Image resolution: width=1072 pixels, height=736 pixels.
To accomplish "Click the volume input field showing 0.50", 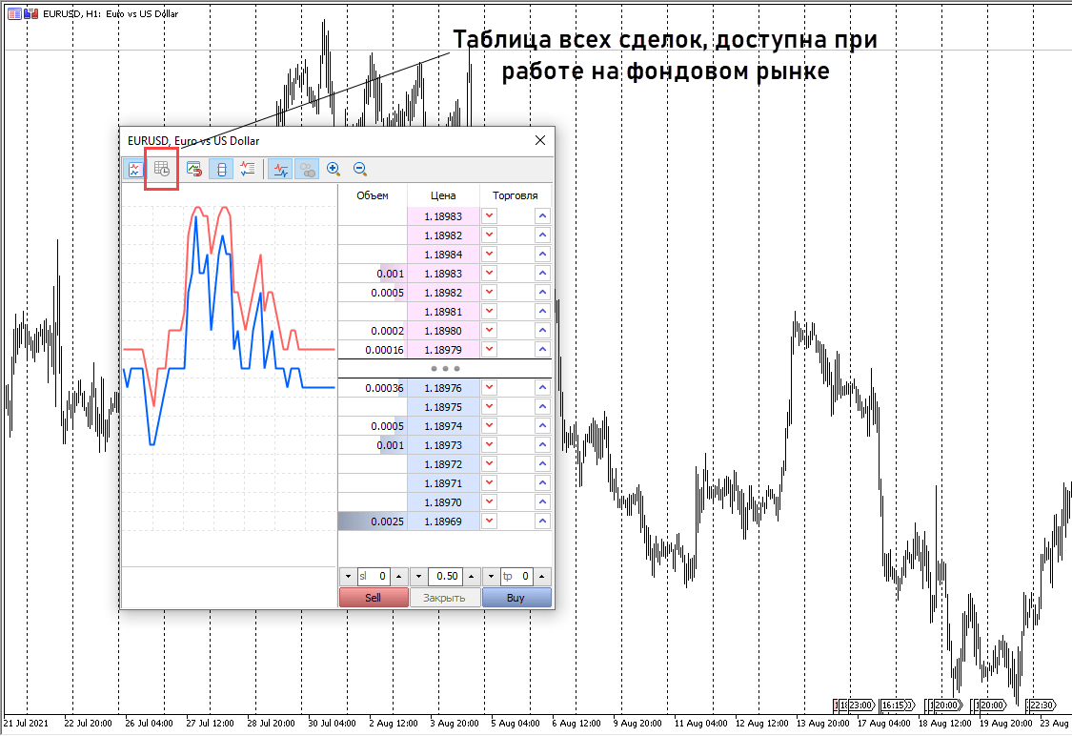I will point(445,577).
